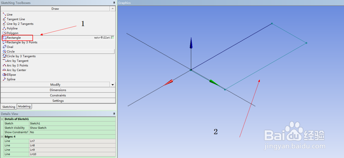Image resolution: width=344 pixels, height=158 pixels.
Task: Click the Draw toolbox up-scroll arrow
Action: 112,9
